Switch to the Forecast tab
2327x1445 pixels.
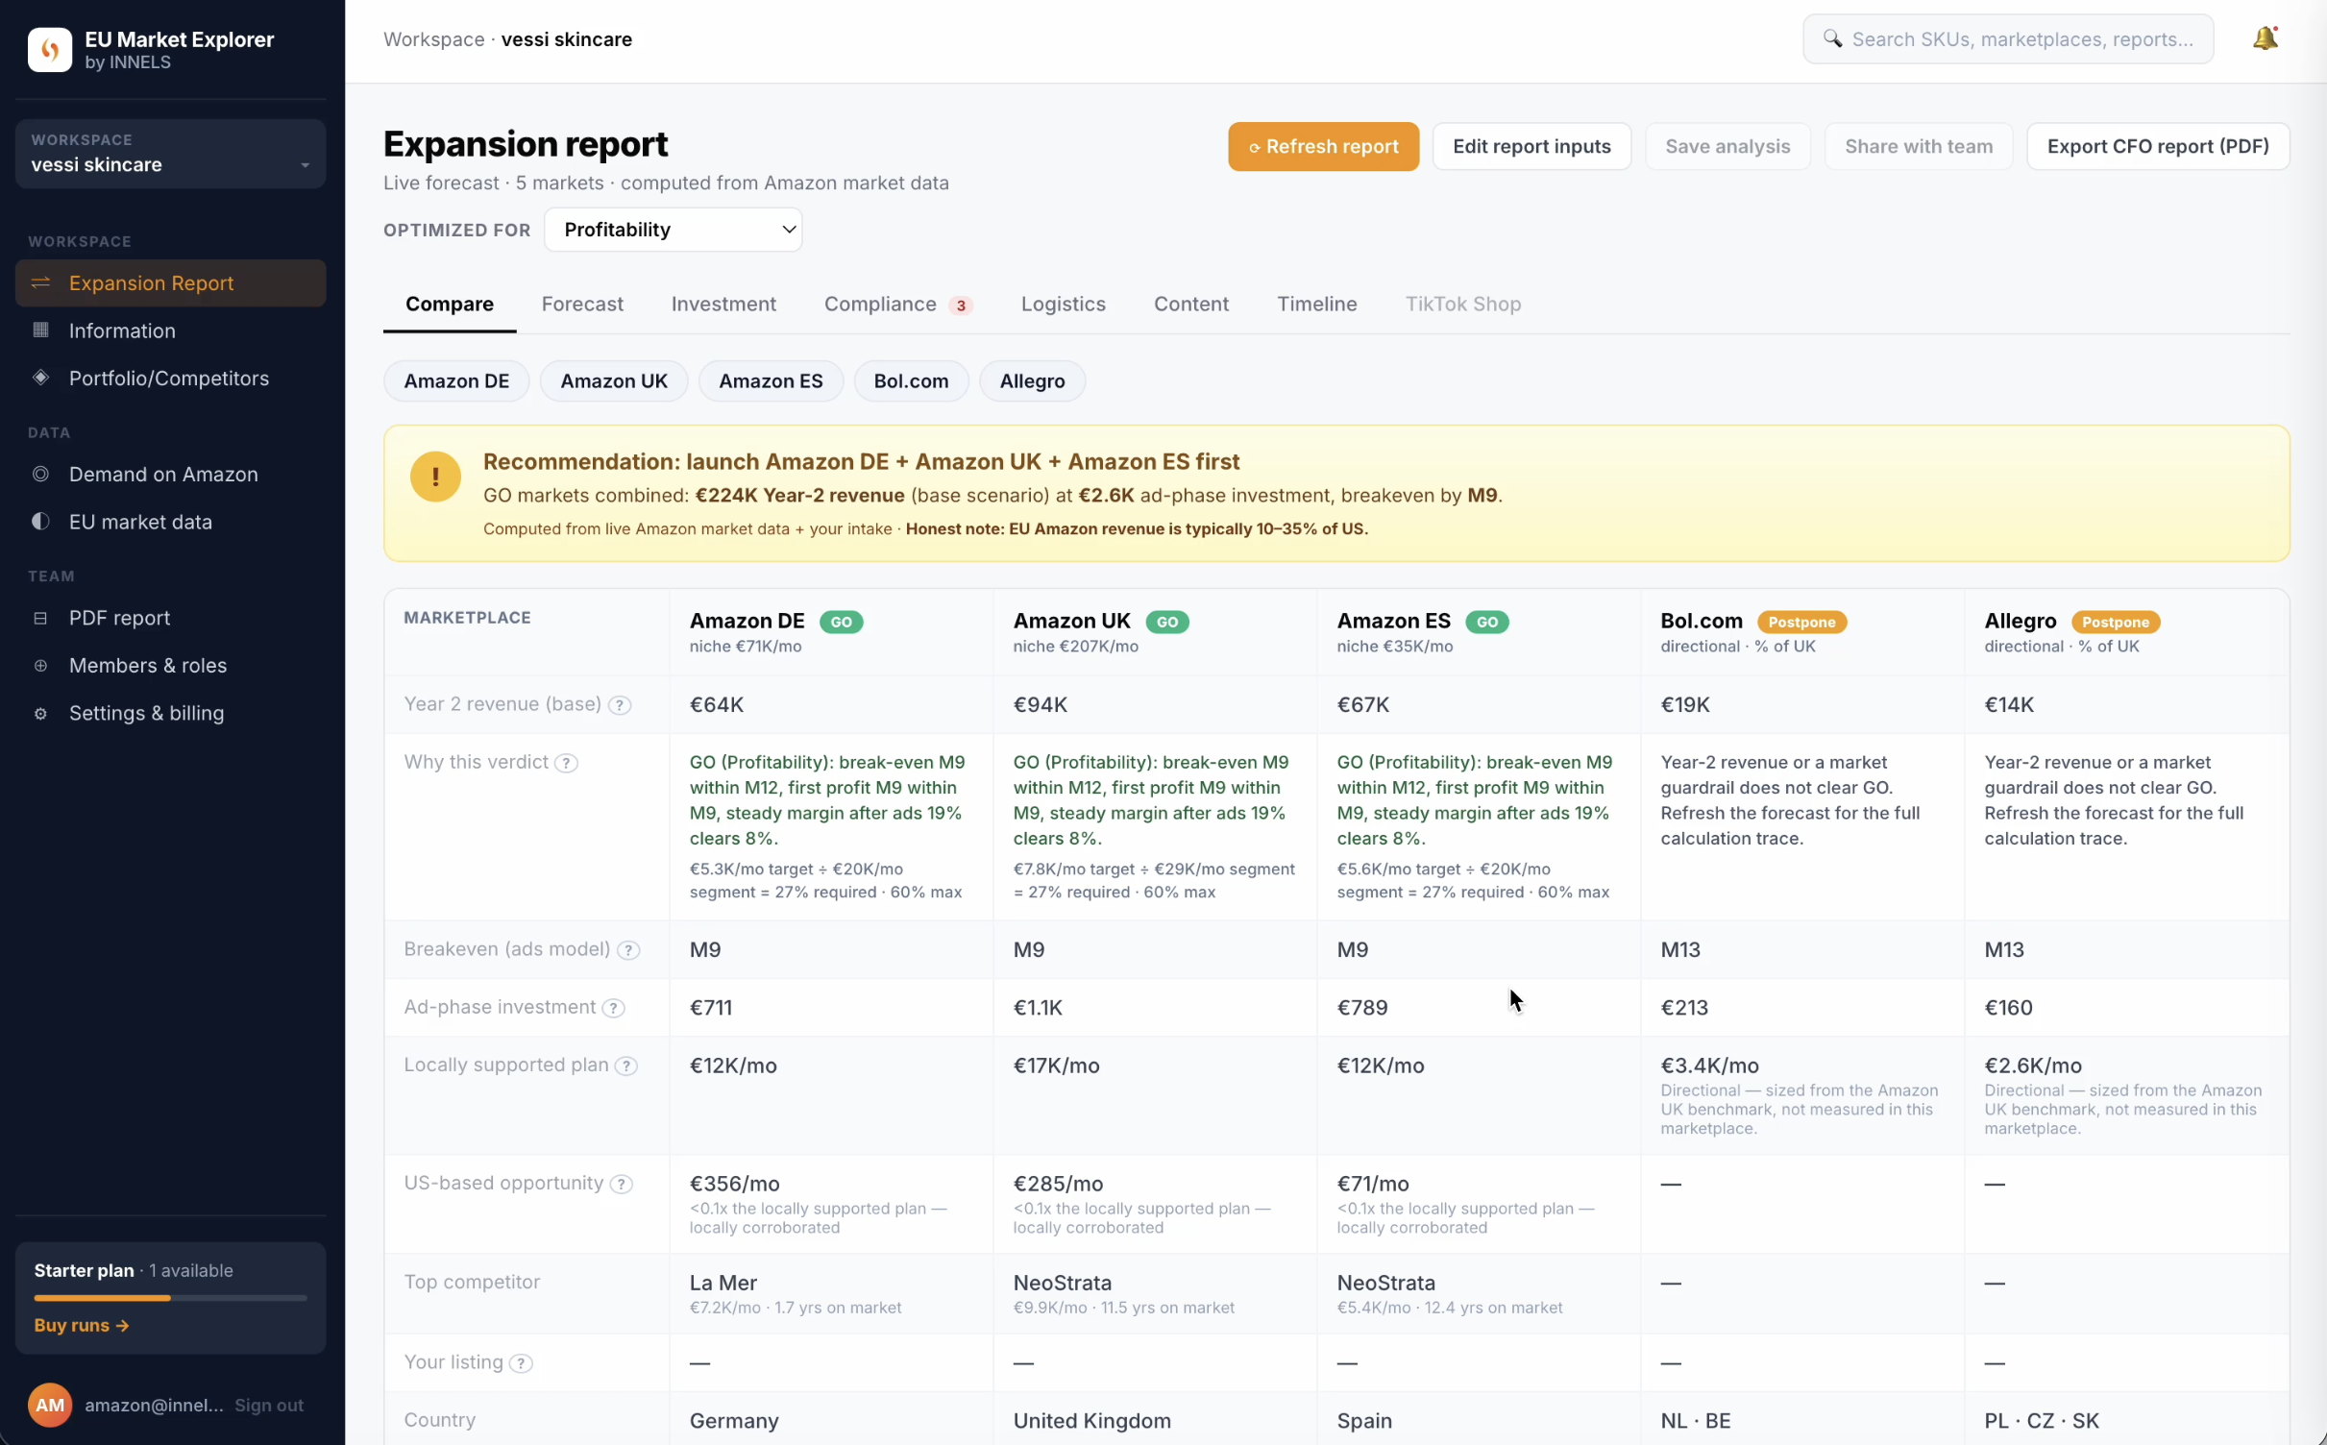coord(582,304)
